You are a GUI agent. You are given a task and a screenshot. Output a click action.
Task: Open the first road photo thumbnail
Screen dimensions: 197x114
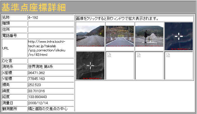click(x=90, y=36)
